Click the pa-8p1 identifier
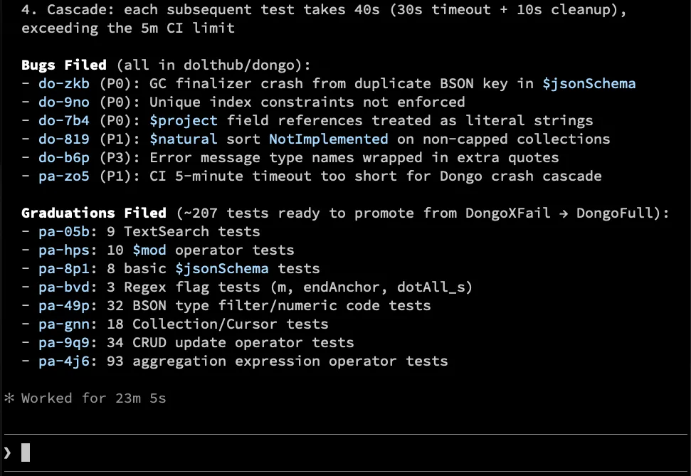Screen dimensions: 691x476 pos(64,269)
